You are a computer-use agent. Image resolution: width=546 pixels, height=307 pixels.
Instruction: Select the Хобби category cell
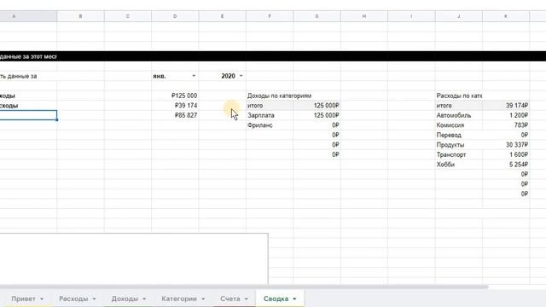pyautogui.click(x=459, y=165)
